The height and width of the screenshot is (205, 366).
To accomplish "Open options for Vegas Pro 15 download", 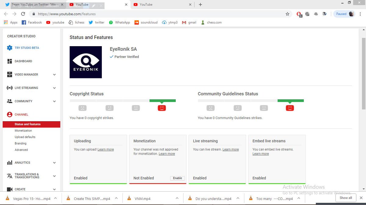I will [x=56, y=198].
